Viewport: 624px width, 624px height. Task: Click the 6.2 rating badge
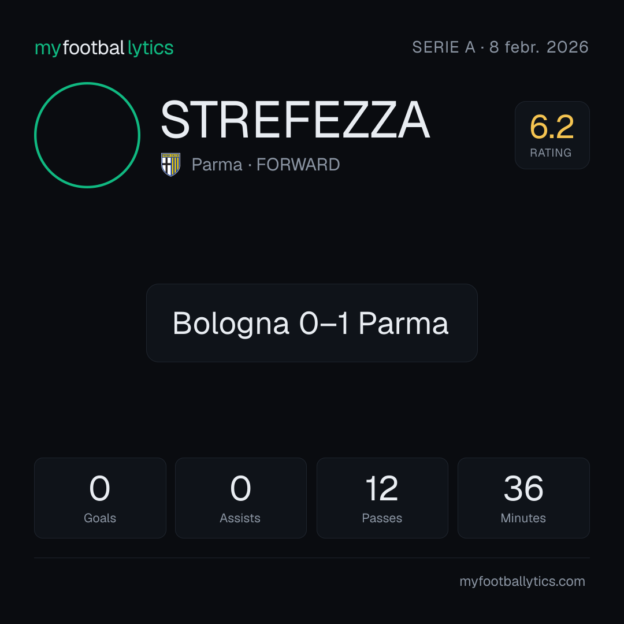[552, 135]
